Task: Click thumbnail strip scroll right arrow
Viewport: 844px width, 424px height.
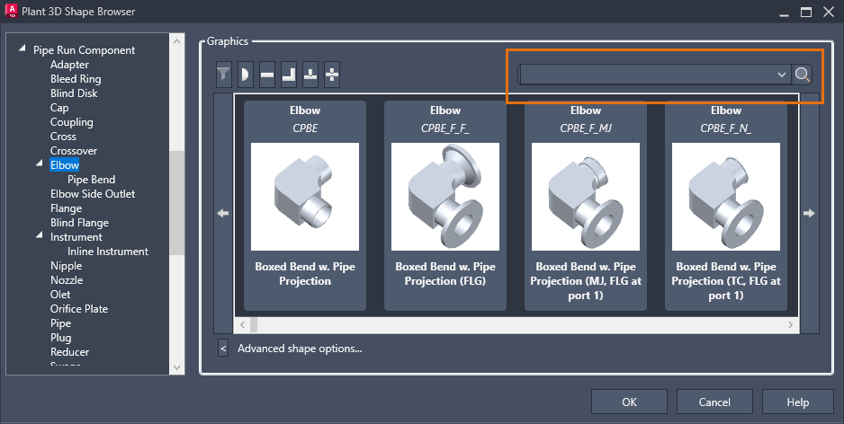Action: [x=790, y=324]
